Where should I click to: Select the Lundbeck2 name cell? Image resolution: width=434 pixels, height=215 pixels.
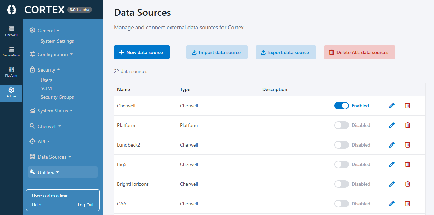[129, 145]
